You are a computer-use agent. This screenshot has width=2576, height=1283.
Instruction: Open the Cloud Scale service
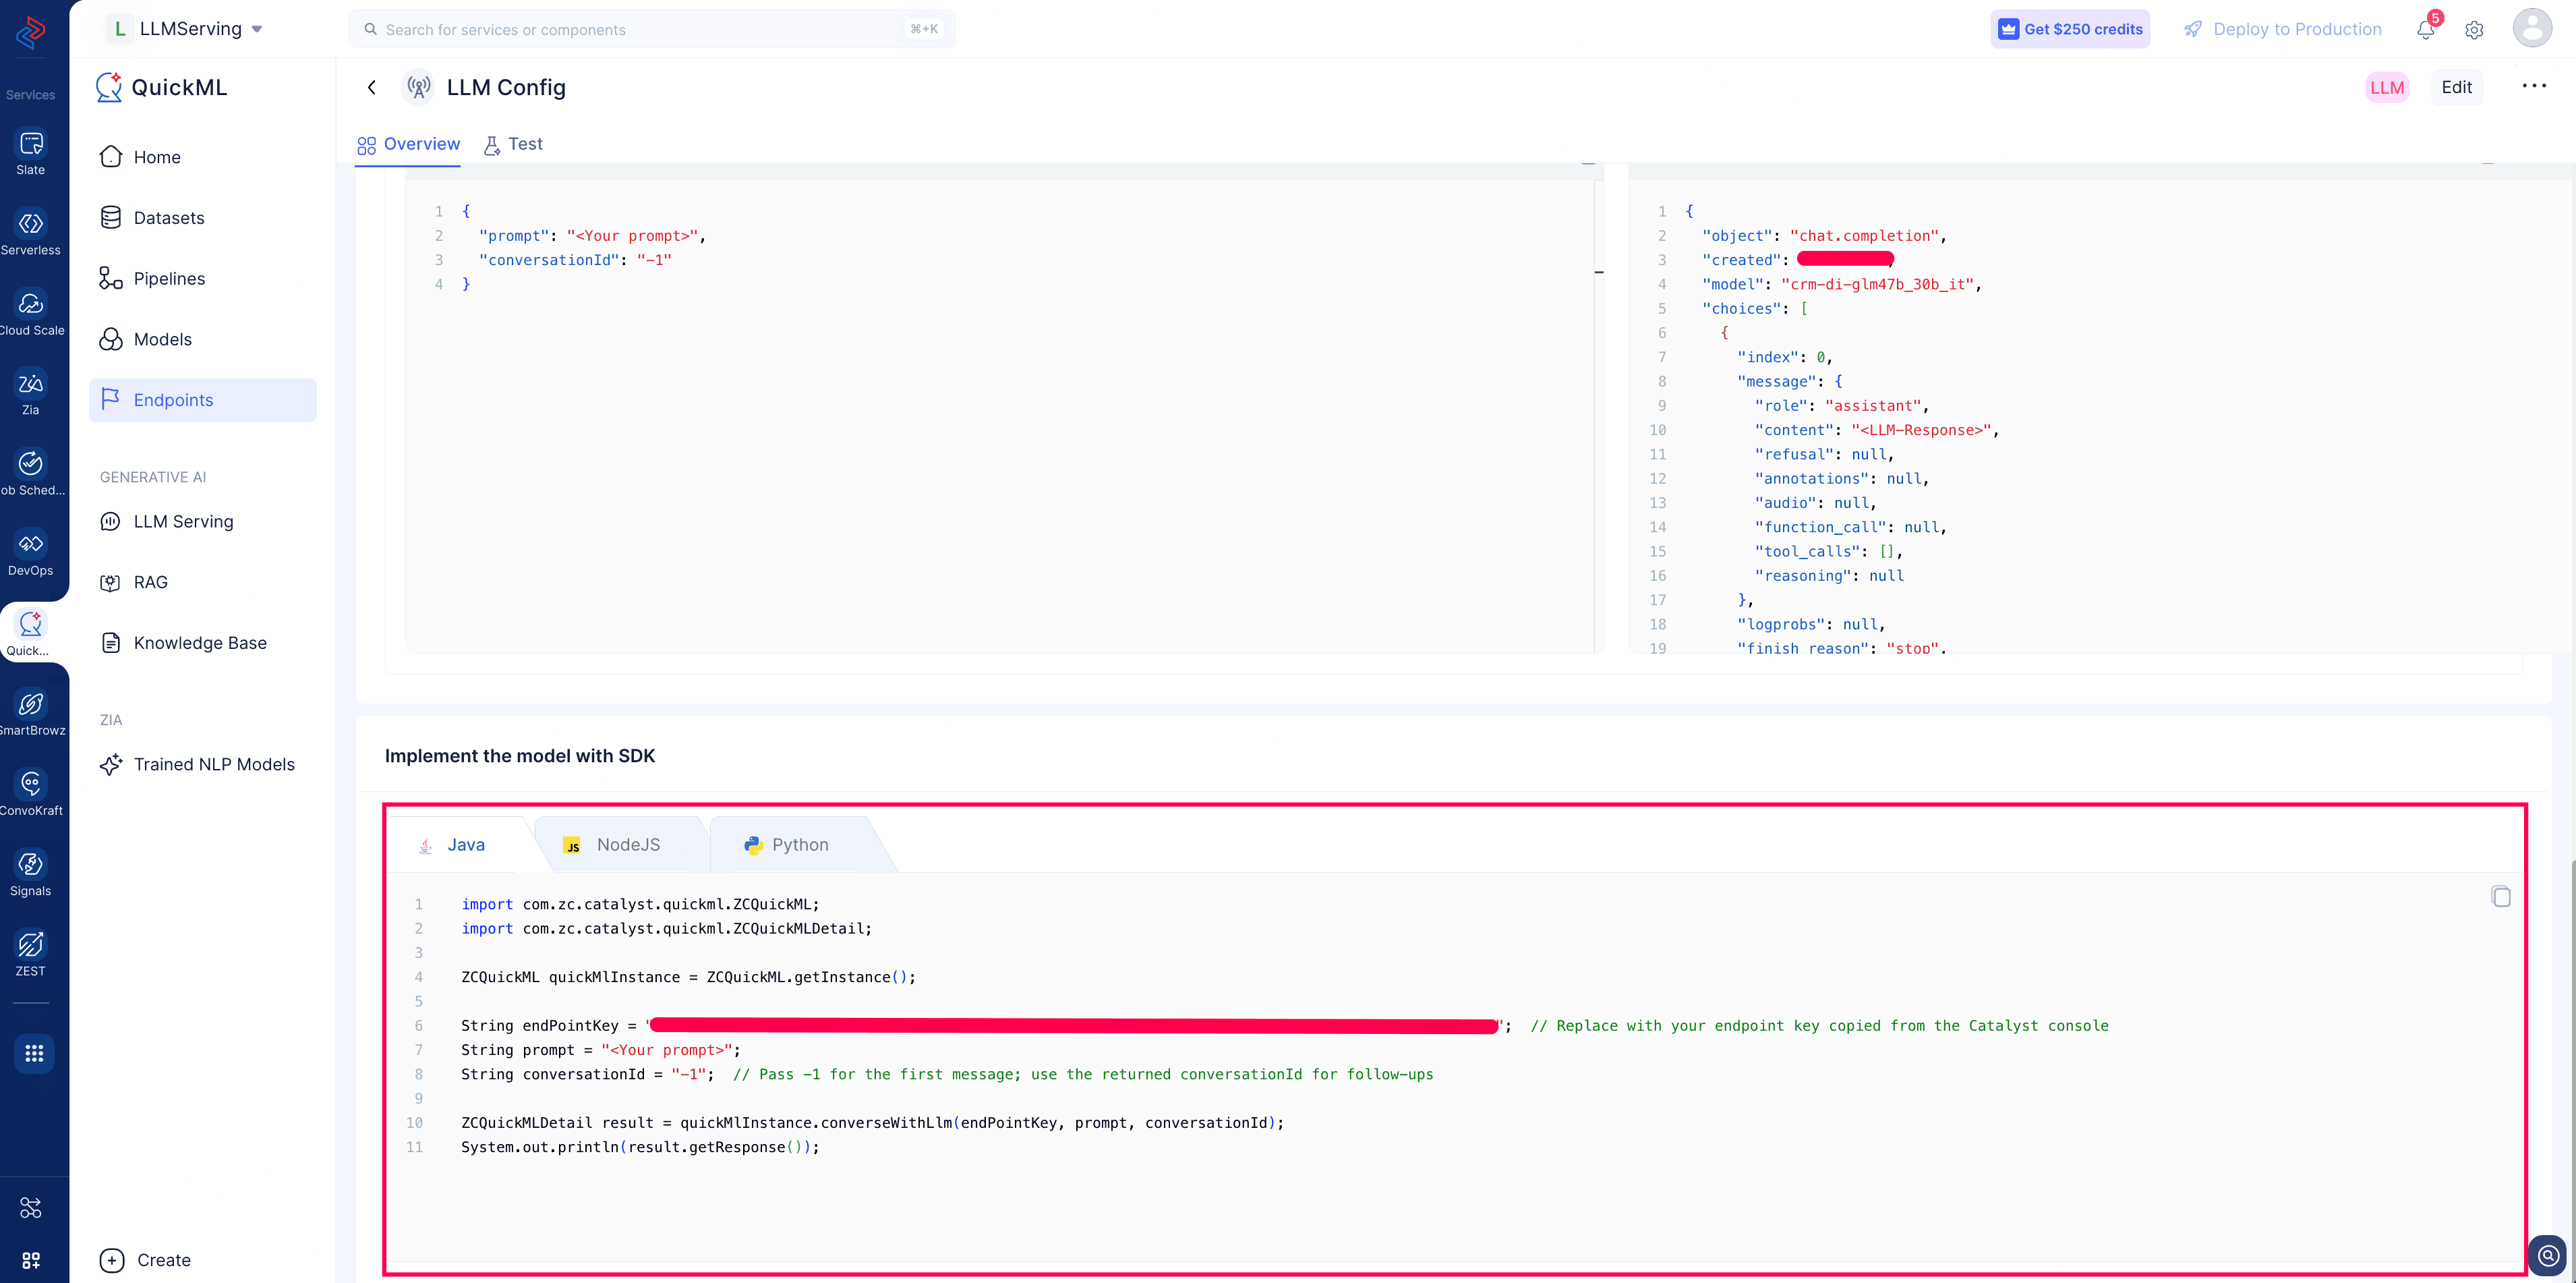point(31,313)
